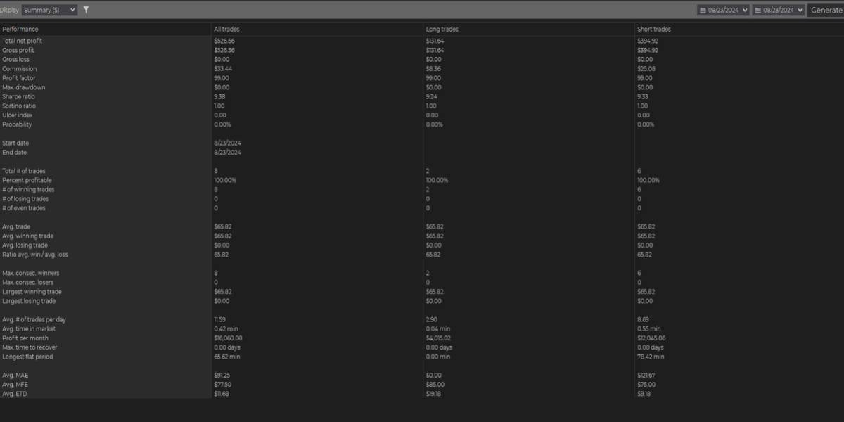
Task: Click the filter funnel icon
Action: 86,10
